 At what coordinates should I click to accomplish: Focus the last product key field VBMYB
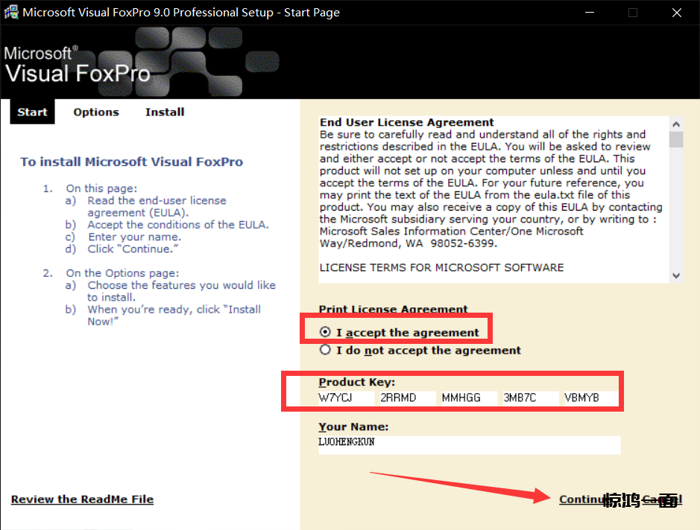point(590,398)
